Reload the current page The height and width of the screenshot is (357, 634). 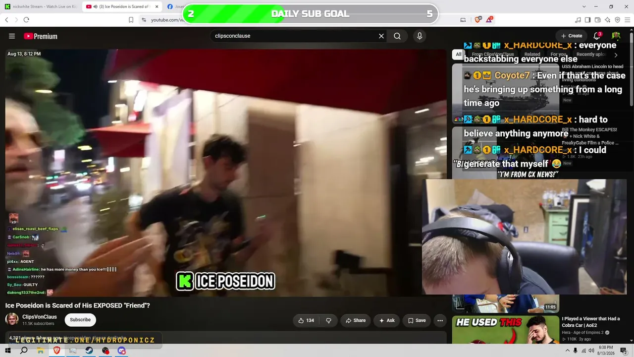point(26,20)
